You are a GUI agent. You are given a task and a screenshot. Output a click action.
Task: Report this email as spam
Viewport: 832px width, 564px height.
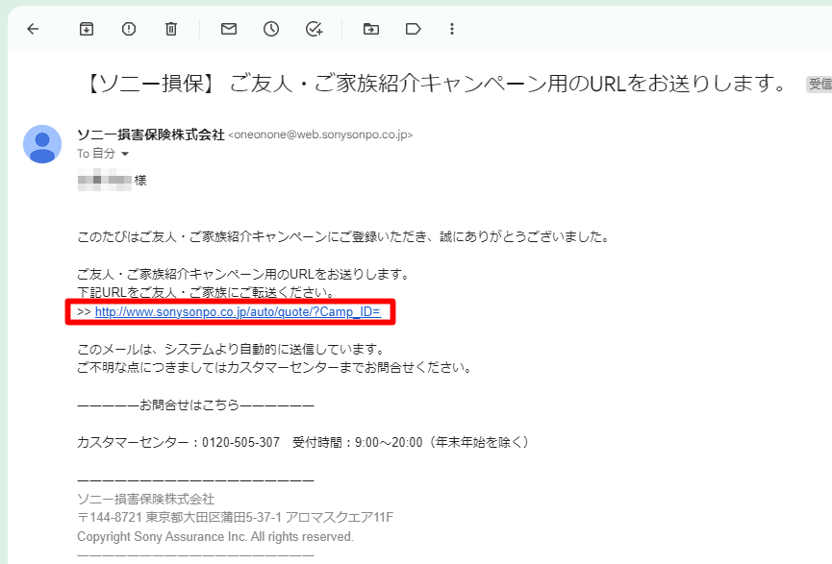pos(129,29)
